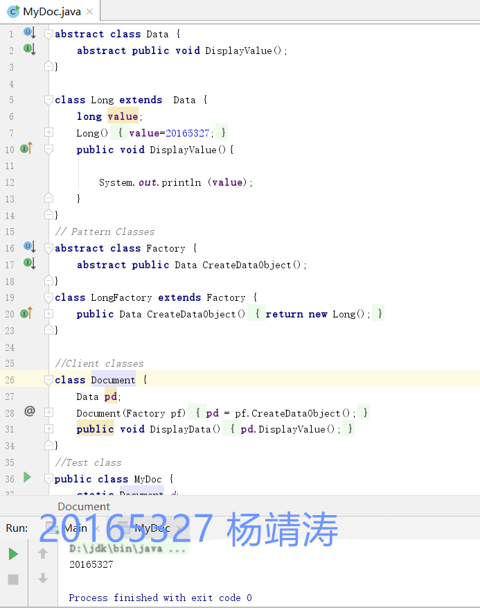This screenshot has width=480, height=608.
Task: Click the @ gutter icon on line 28
Action: point(30,411)
